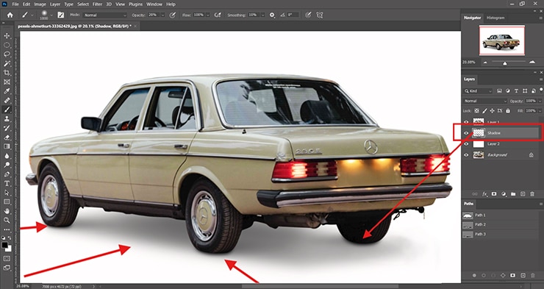Open the File menu
Screen dimensions: 544x289
tap(15, 4)
